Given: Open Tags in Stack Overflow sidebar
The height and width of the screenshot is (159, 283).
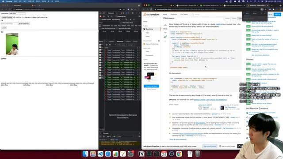Looking at the screenshot, I should point(147,33).
